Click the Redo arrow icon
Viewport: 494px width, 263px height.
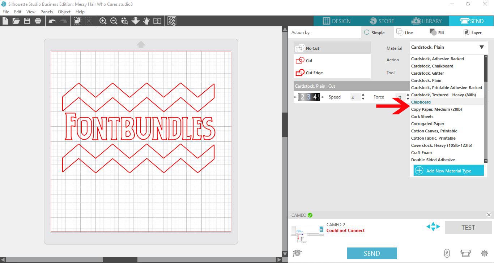tap(63, 21)
